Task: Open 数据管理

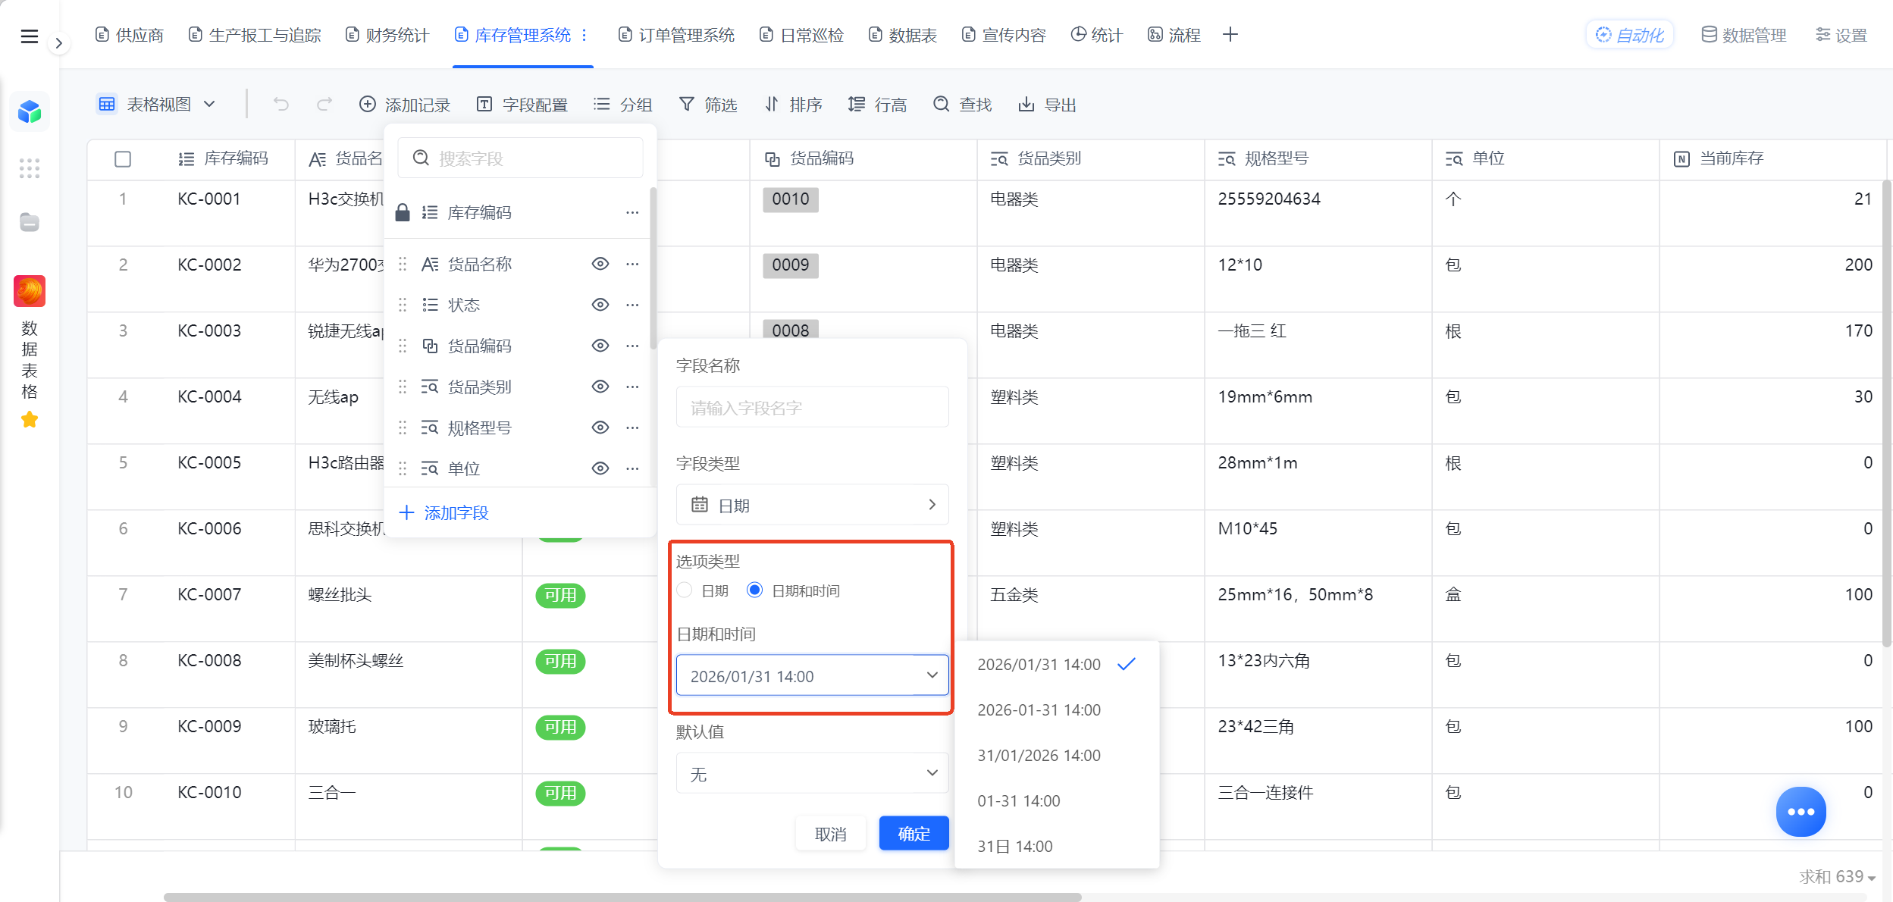Action: click(1744, 35)
